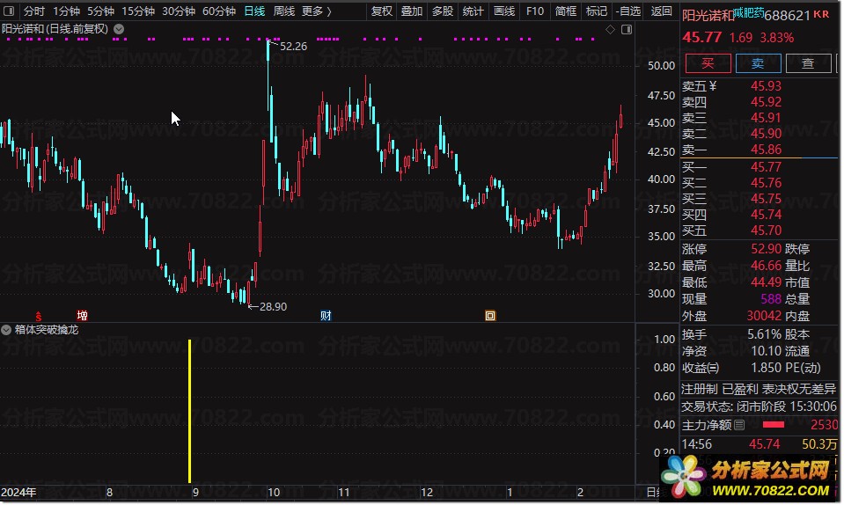844x505 pixels.
Task: Click the 主力净额 detail icon
Action: click(739, 425)
